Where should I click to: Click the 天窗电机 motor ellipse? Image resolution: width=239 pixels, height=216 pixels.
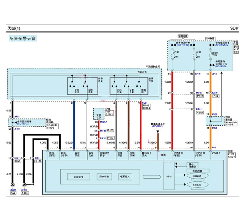coord(198,176)
